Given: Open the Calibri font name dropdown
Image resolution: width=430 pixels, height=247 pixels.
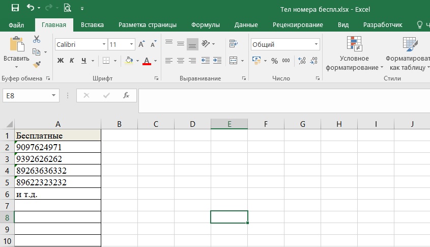Looking at the screenshot, I should pos(104,44).
